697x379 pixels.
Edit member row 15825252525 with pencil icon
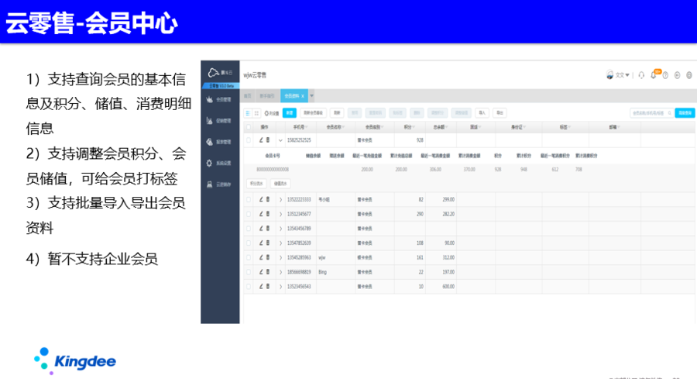(261, 140)
